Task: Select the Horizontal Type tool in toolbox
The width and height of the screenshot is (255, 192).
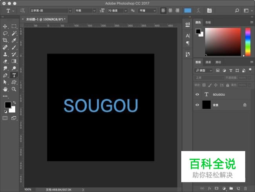Action: point(14,75)
